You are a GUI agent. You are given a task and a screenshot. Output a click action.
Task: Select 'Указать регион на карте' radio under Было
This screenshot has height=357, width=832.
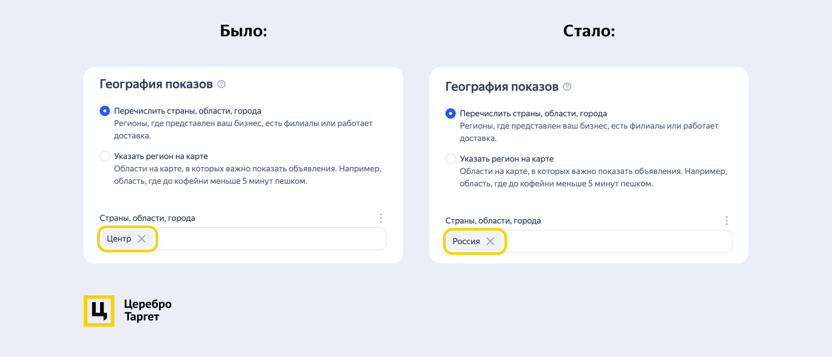(x=105, y=156)
